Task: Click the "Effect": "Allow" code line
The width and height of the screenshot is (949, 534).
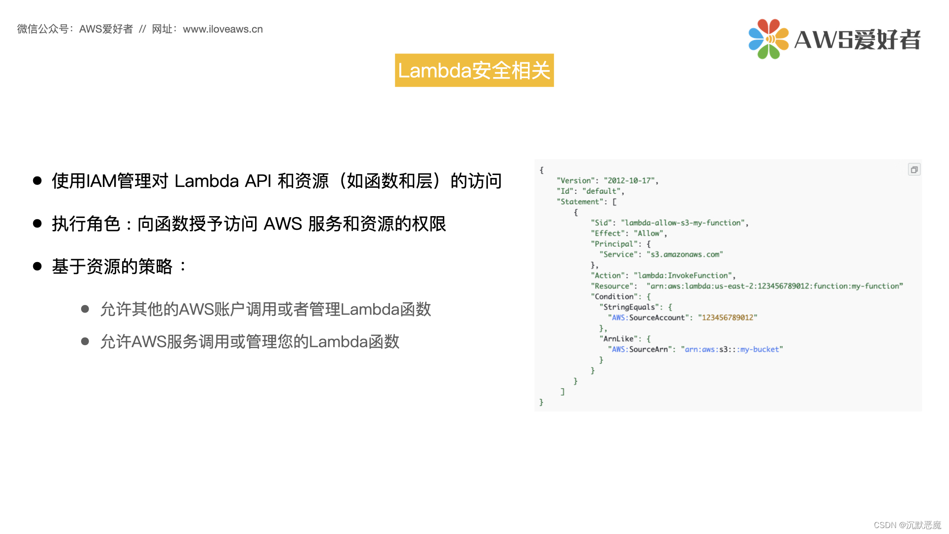Action: pyautogui.click(x=629, y=233)
